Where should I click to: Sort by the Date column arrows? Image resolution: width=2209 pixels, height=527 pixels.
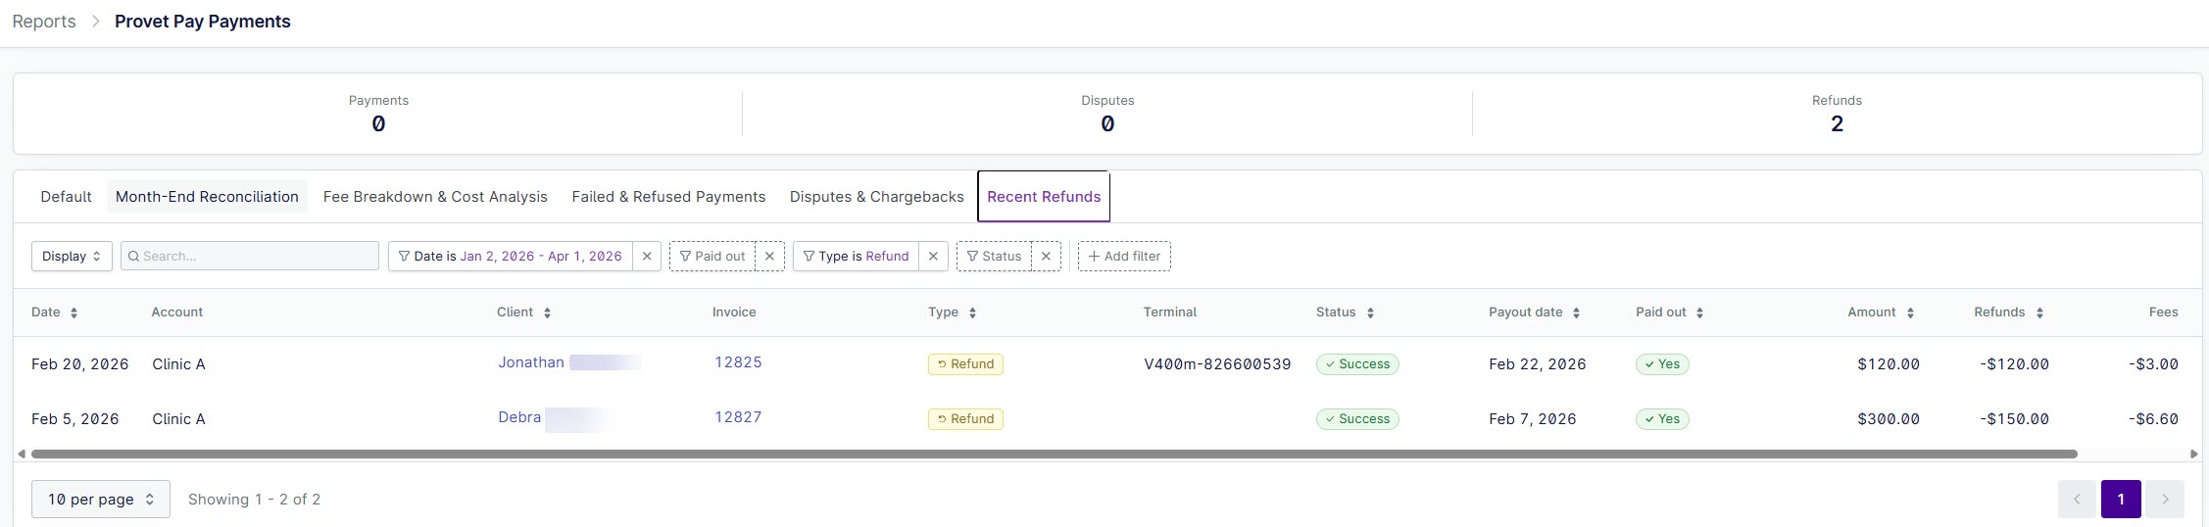click(x=74, y=312)
